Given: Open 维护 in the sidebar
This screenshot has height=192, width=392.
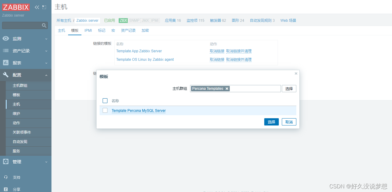Looking at the screenshot, I should pos(16,114).
